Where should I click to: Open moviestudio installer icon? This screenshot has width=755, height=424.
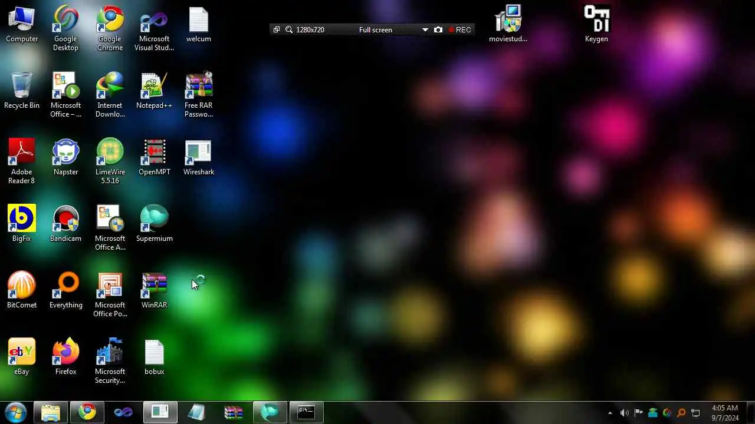[x=508, y=25]
